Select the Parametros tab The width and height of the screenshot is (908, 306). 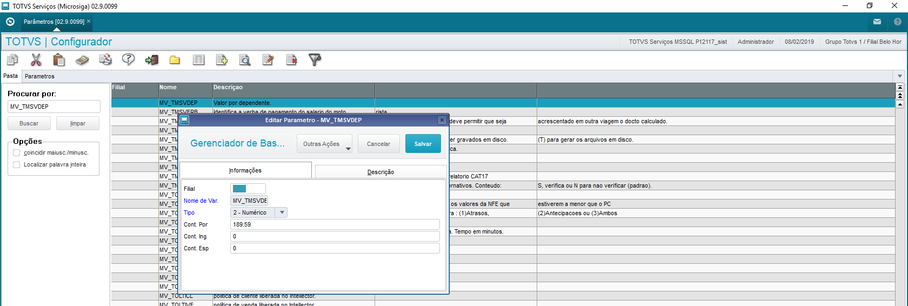pos(39,76)
